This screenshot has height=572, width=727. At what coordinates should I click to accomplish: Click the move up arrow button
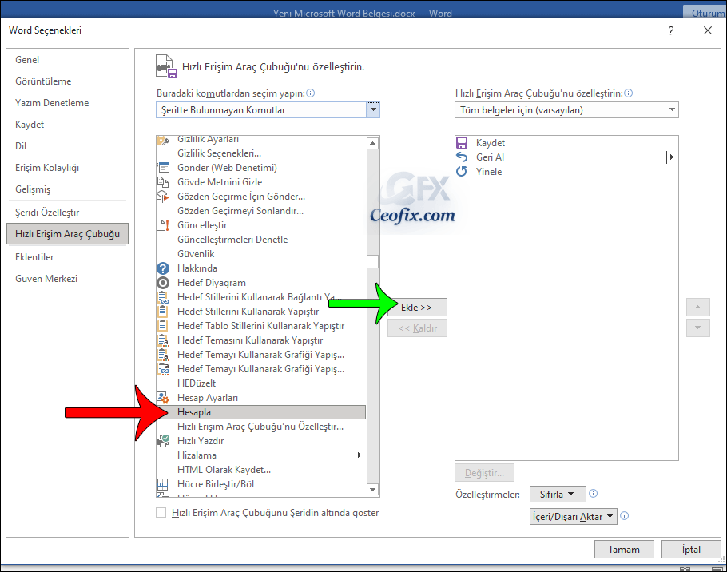[x=697, y=308]
